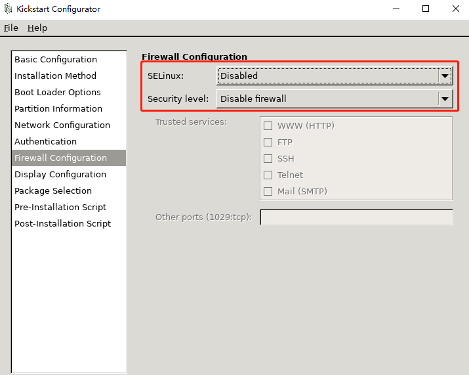Toggle the Telnet checkbox
469x375 pixels.
tap(268, 175)
